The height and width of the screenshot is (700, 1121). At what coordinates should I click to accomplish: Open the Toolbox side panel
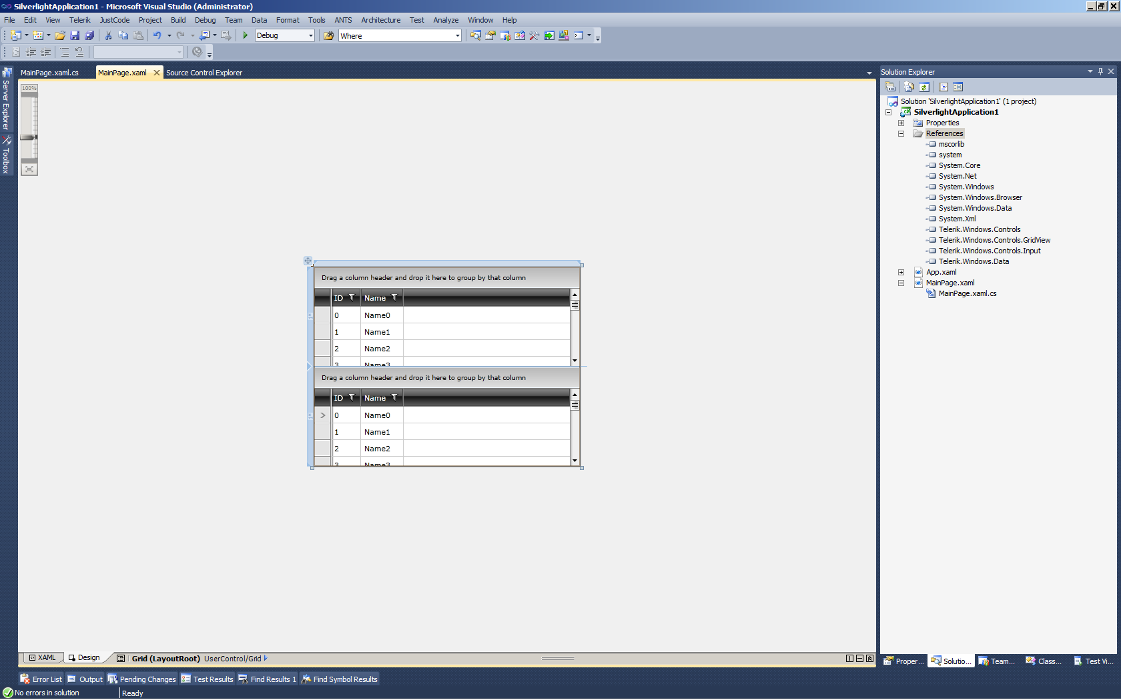6,155
